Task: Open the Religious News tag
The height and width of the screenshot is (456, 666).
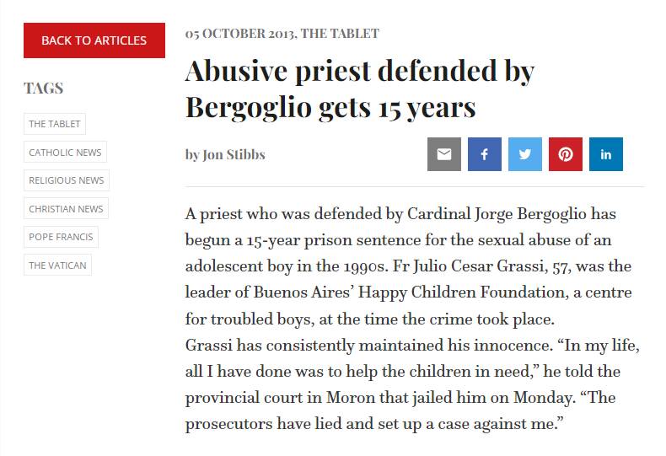Action: coord(67,180)
